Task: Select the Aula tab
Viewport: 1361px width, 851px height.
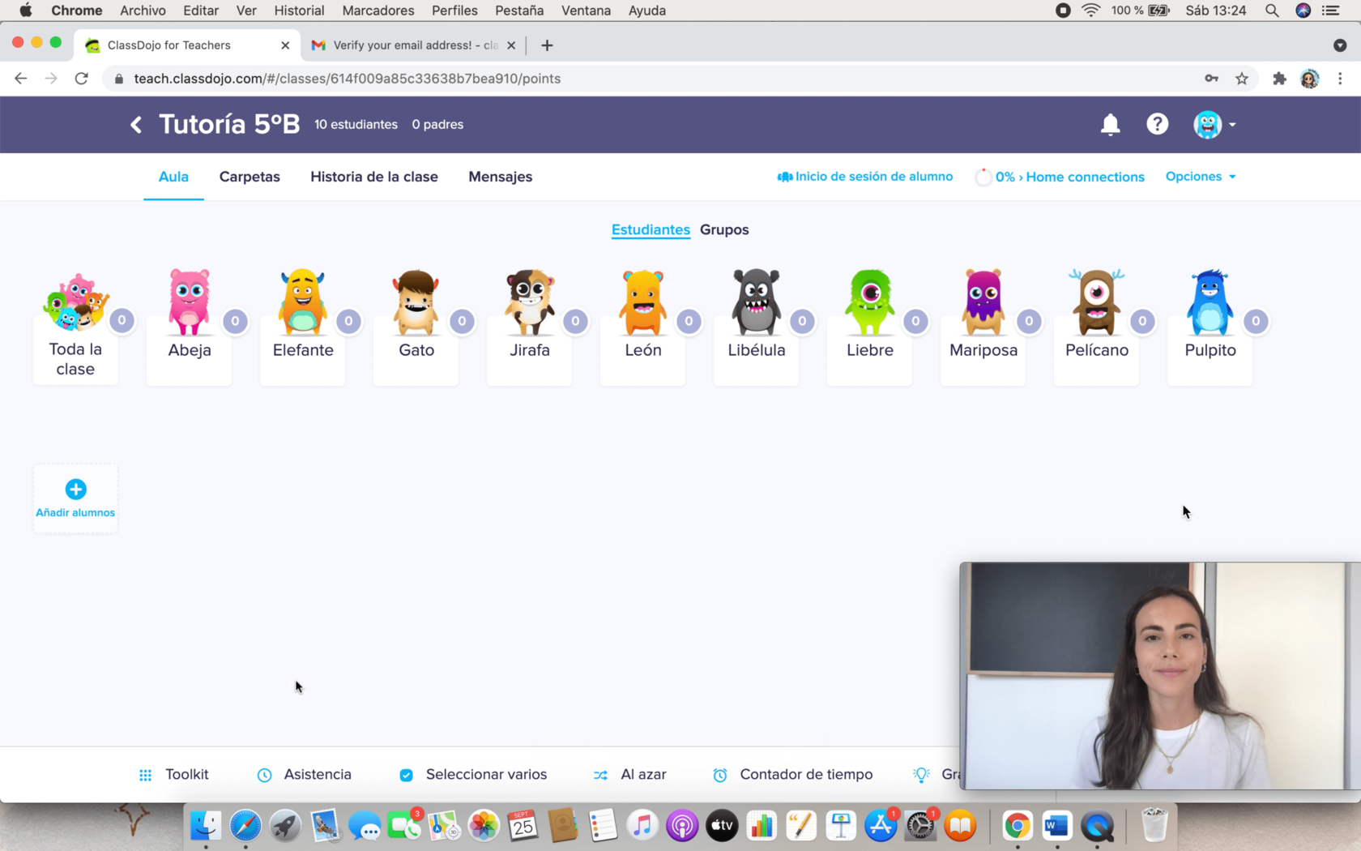Action: pos(173,177)
